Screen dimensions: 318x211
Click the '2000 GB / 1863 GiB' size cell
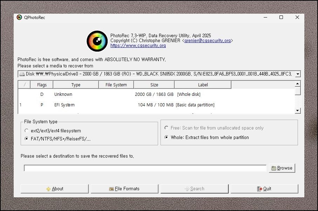click(154, 94)
